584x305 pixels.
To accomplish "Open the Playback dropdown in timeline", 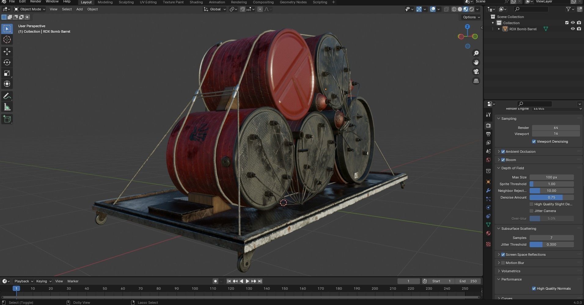I will pos(24,281).
